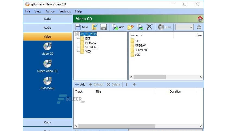Select the VCD folder in the tree
The height and width of the screenshot is (131, 227).
[88, 51]
